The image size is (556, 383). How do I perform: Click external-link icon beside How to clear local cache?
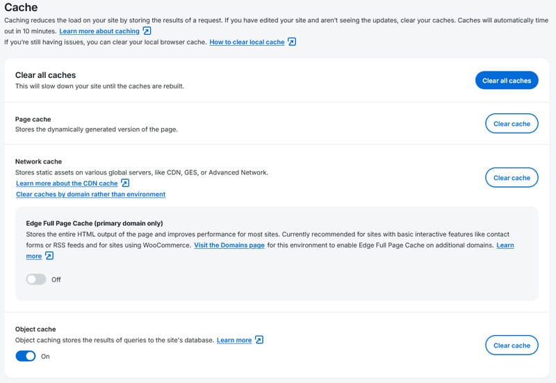[292, 42]
